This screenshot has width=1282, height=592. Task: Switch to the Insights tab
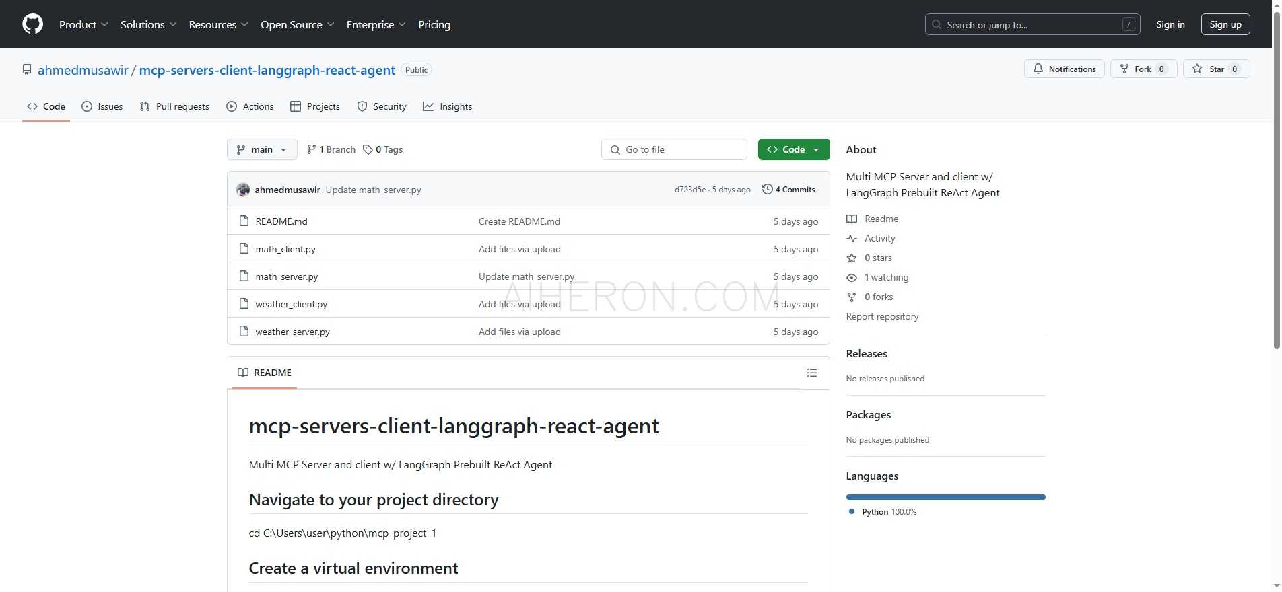pyautogui.click(x=448, y=106)
